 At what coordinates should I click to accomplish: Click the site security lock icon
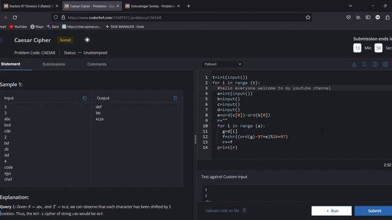tap(63, 18)
